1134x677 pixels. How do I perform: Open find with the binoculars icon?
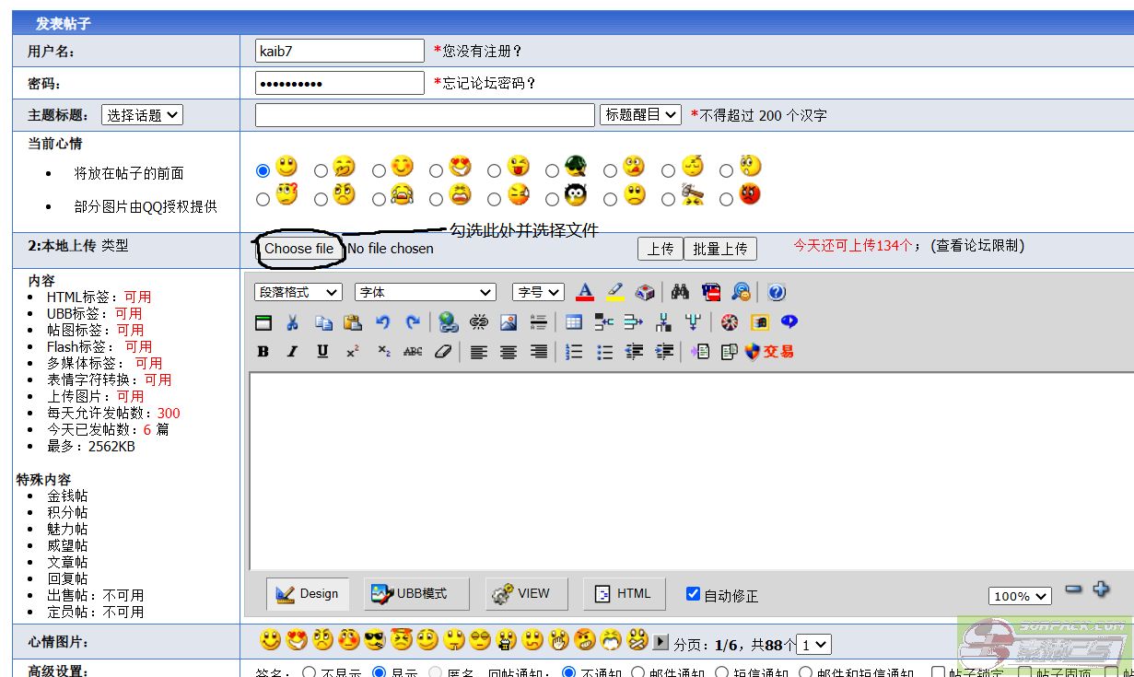[x=681, y=292]
